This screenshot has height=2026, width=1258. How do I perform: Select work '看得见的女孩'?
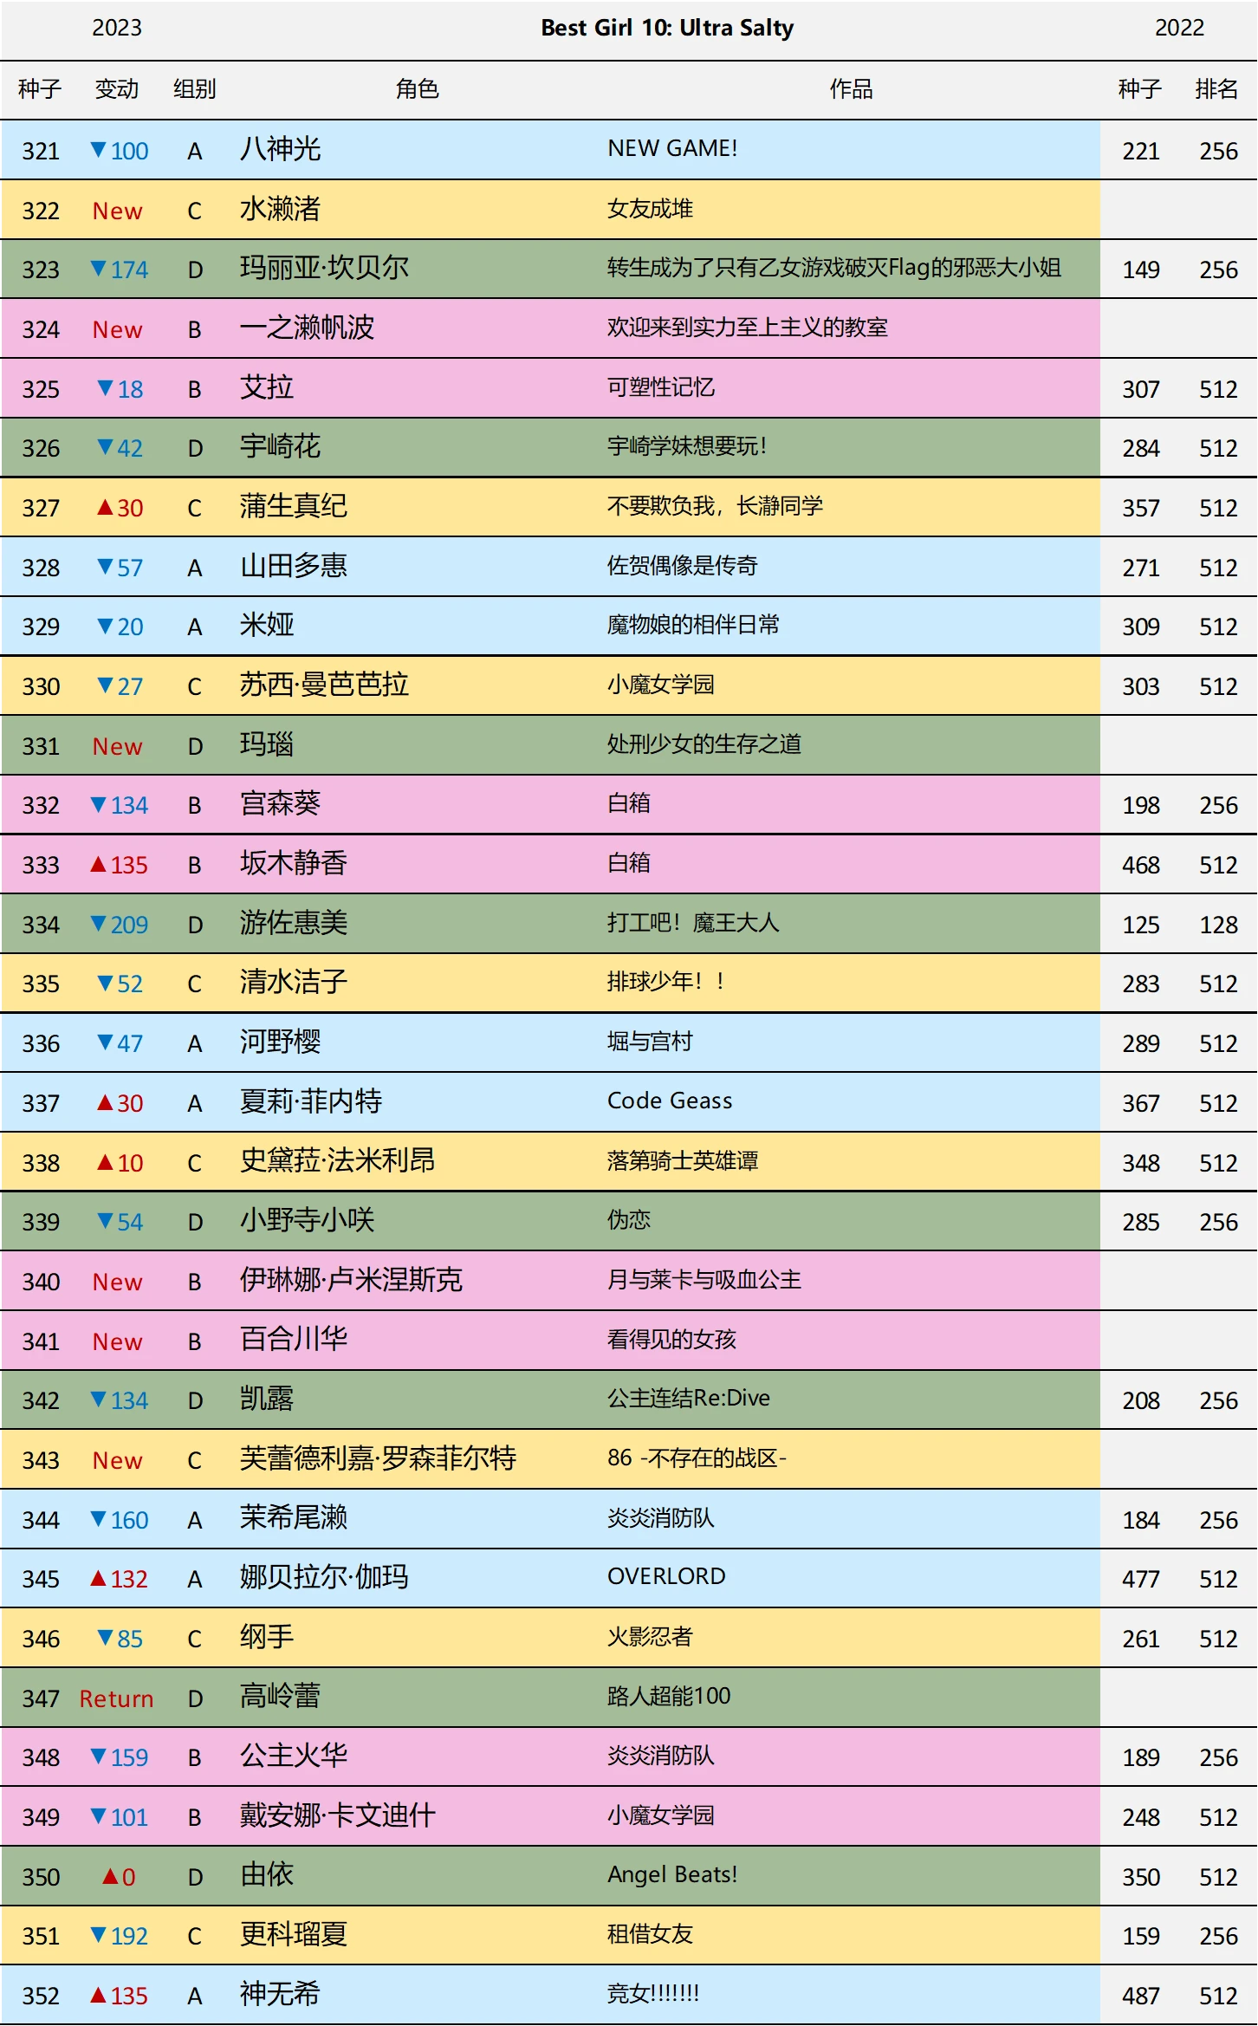pyautogui.click(x=672, y=1340)
